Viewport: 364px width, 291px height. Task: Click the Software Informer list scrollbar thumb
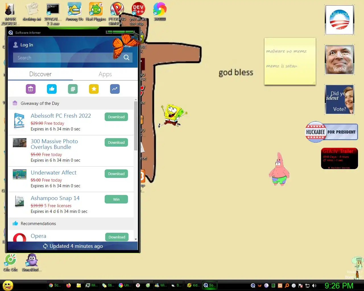pyautogui.click(x=136, y=126)
